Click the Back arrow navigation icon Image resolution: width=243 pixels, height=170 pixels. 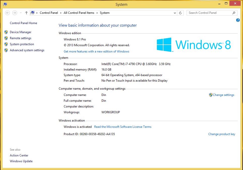[x=7, y=13]
